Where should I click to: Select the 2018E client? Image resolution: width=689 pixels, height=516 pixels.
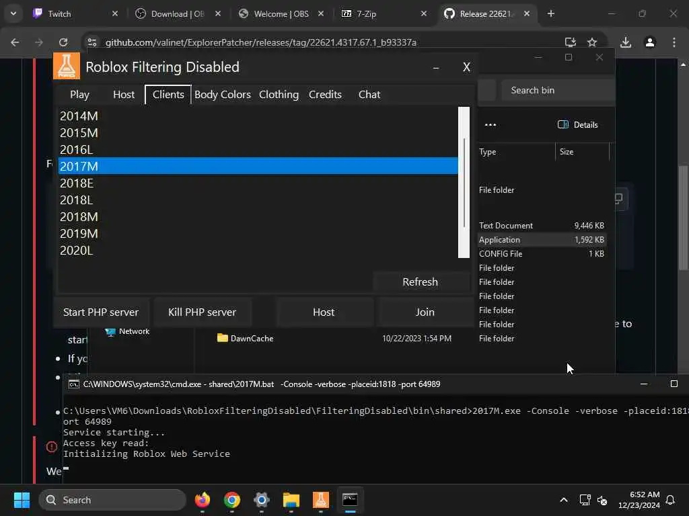coord(258,183)
